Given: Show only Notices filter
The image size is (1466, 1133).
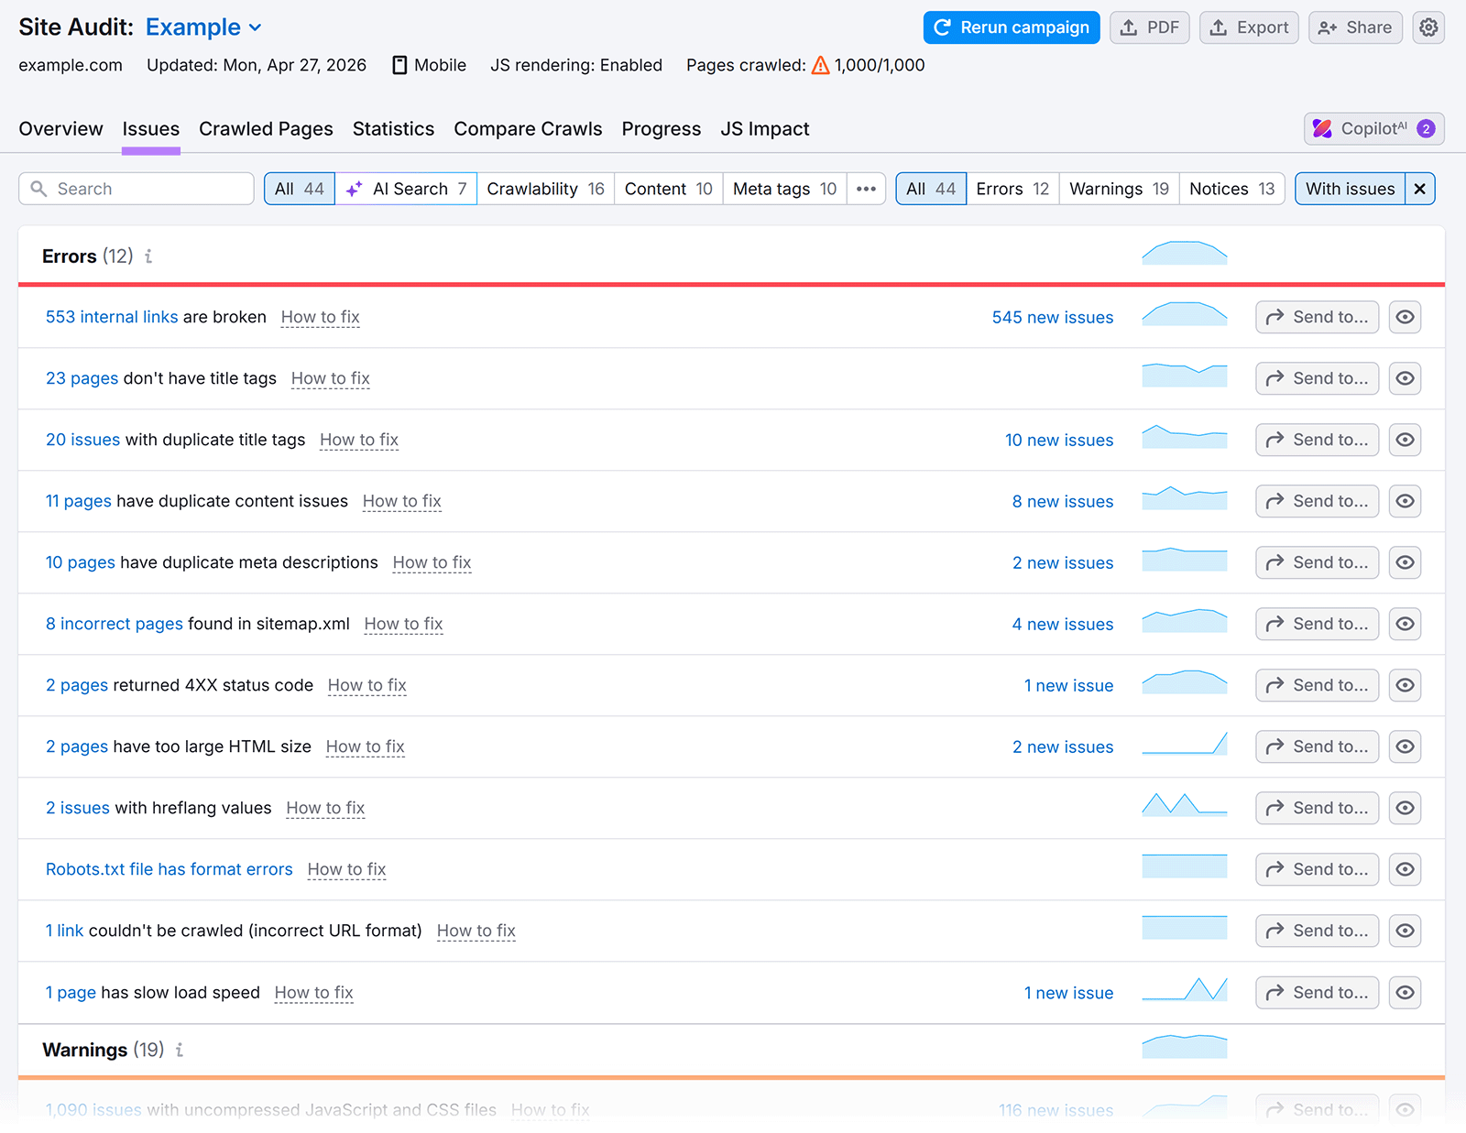Looking at the screenshot, I should tap(1231, 189).
